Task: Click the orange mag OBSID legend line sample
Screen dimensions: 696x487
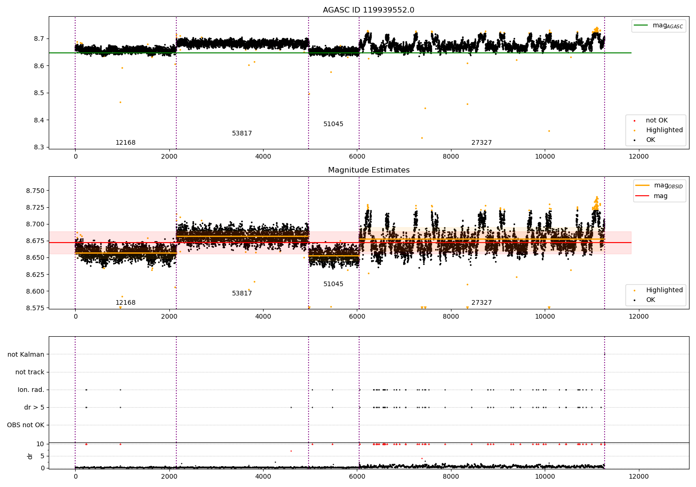Action: (x=643, y=185)
